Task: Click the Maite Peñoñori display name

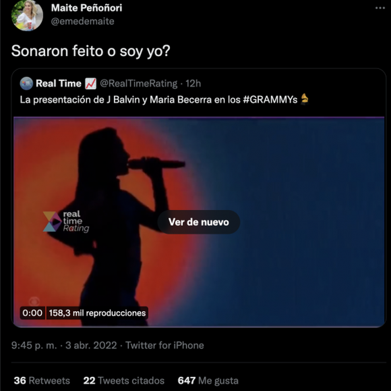Action: click(x=87, y=8)
